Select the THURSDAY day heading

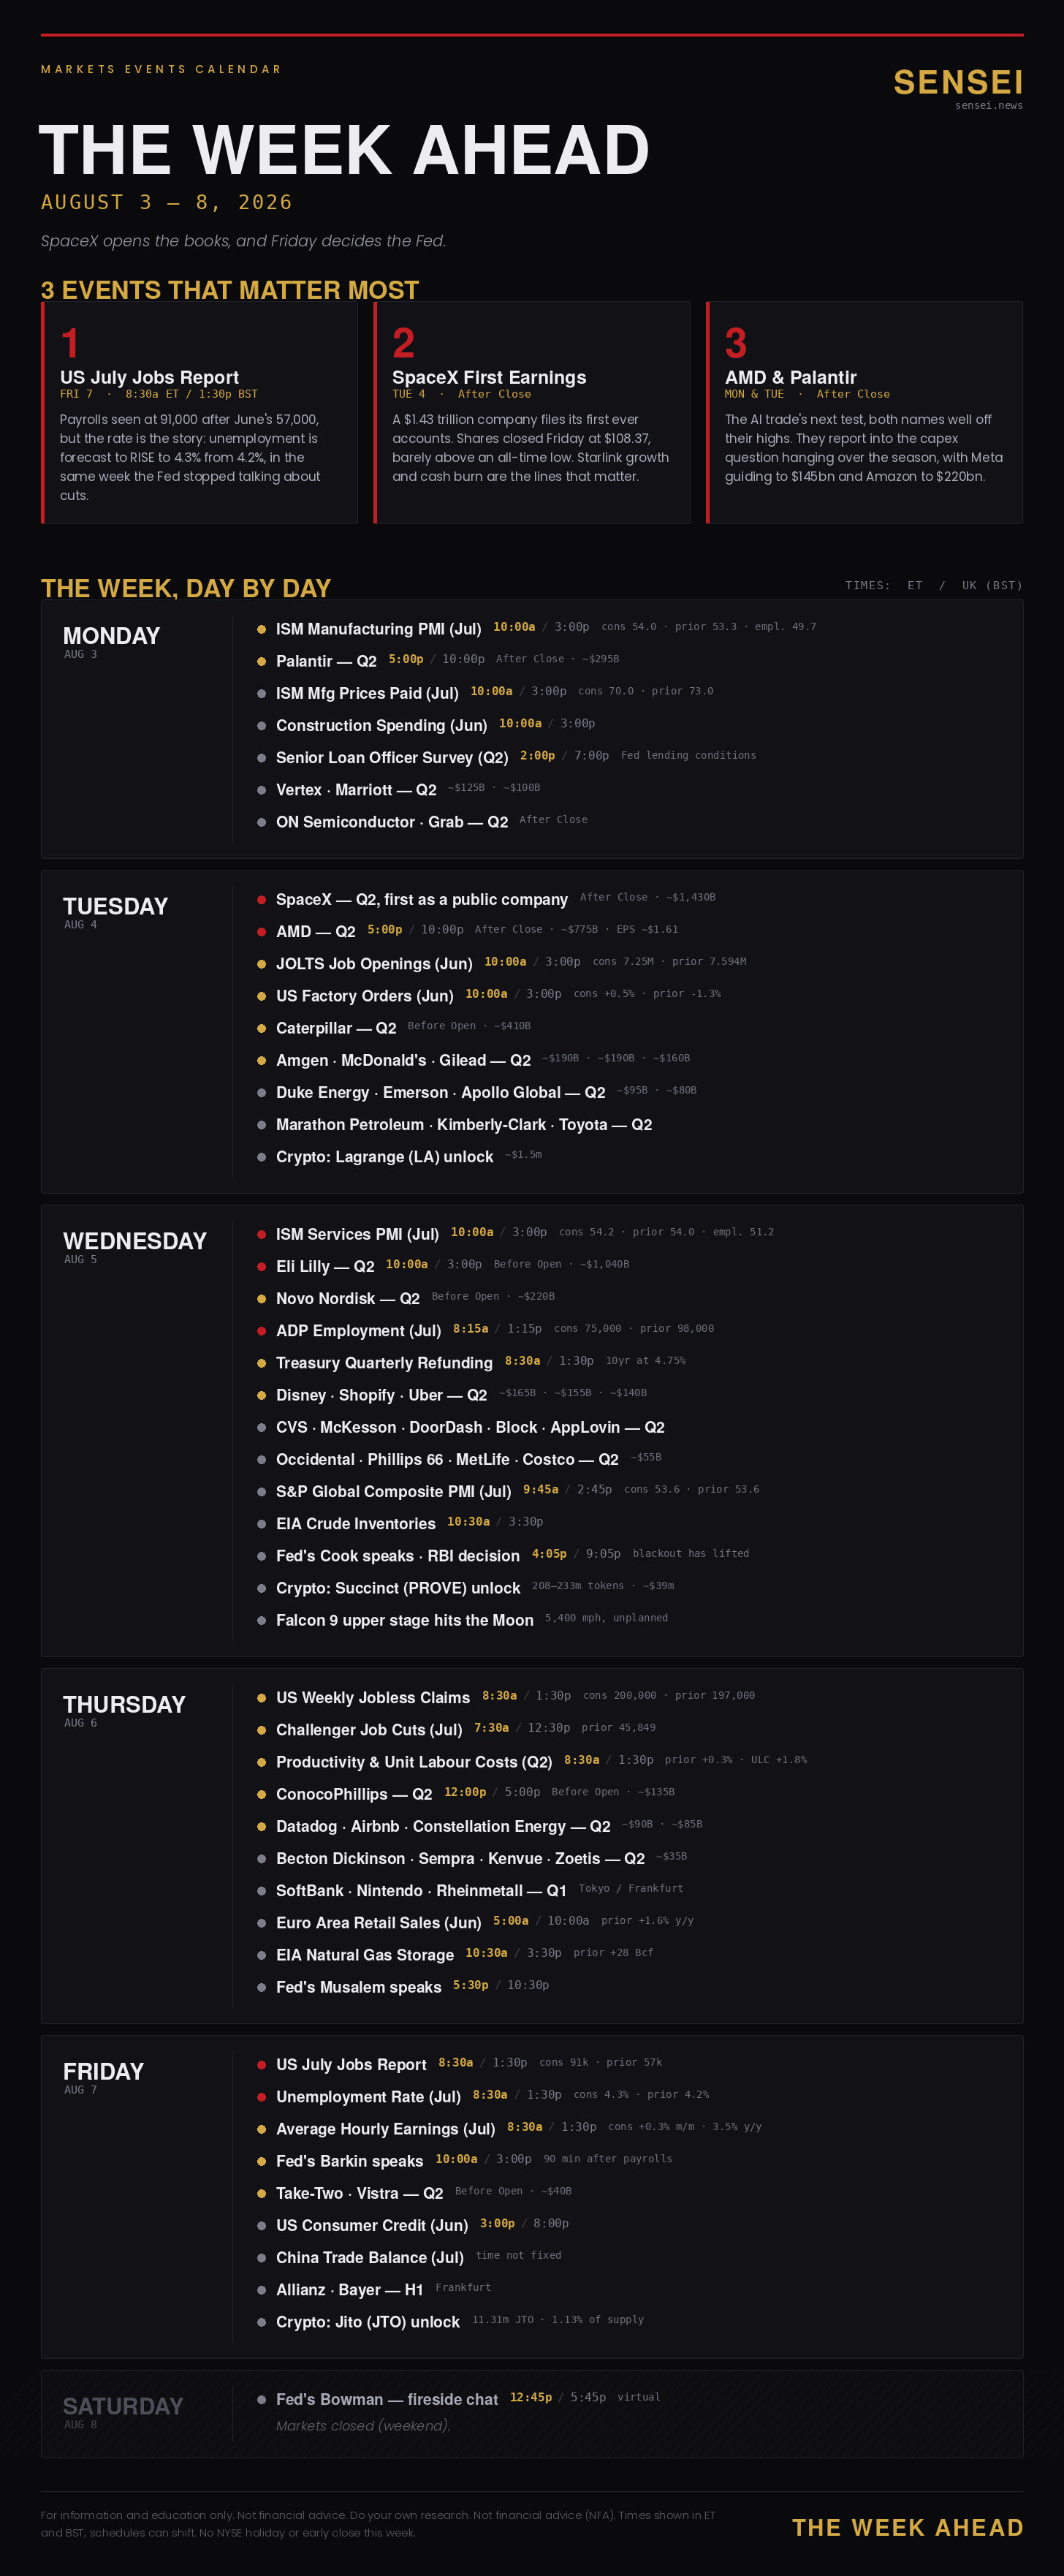click(124, 1704)
